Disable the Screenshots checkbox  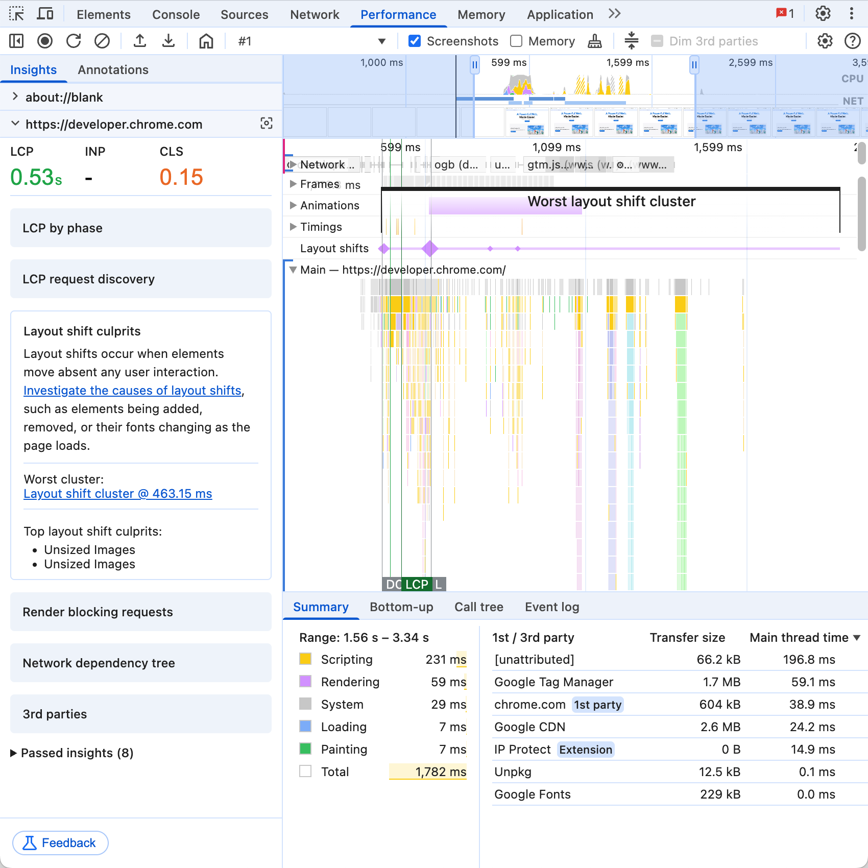pos(414,41)
